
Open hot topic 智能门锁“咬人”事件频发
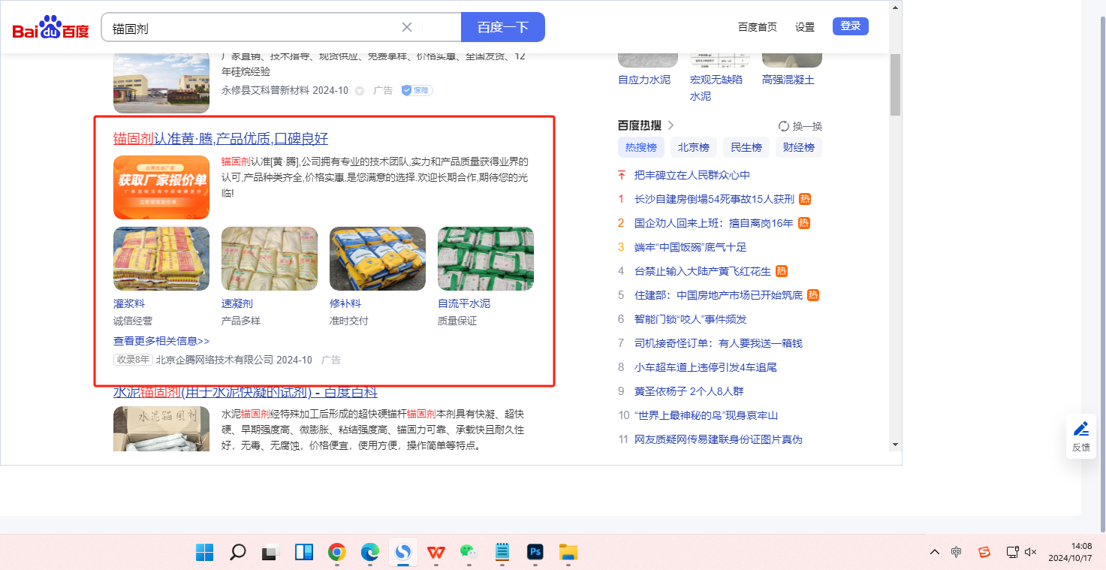[x=691, y=319]
